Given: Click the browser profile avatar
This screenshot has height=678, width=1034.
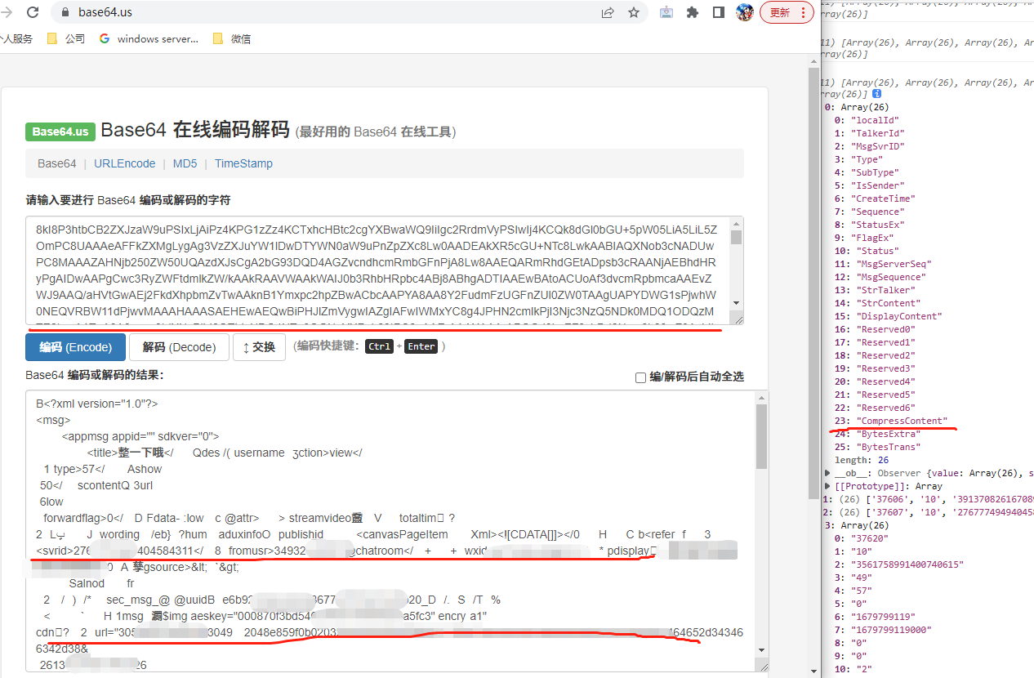Looking at the screenshot, I should tap(744, 12).
